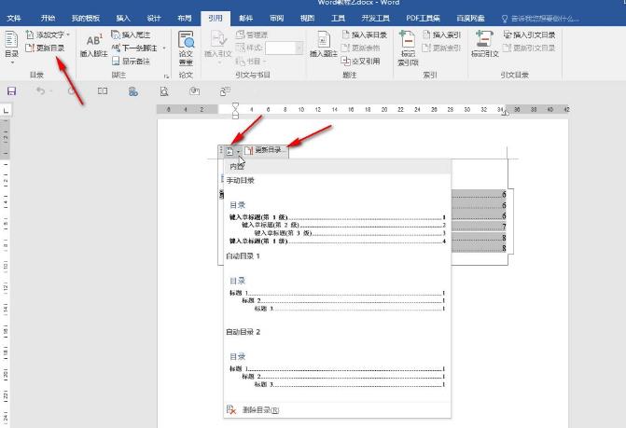The height and width of the screenshot is (428, 626).
Task: Click 显示备注 in the footnotes group
Action: [131, 61]
